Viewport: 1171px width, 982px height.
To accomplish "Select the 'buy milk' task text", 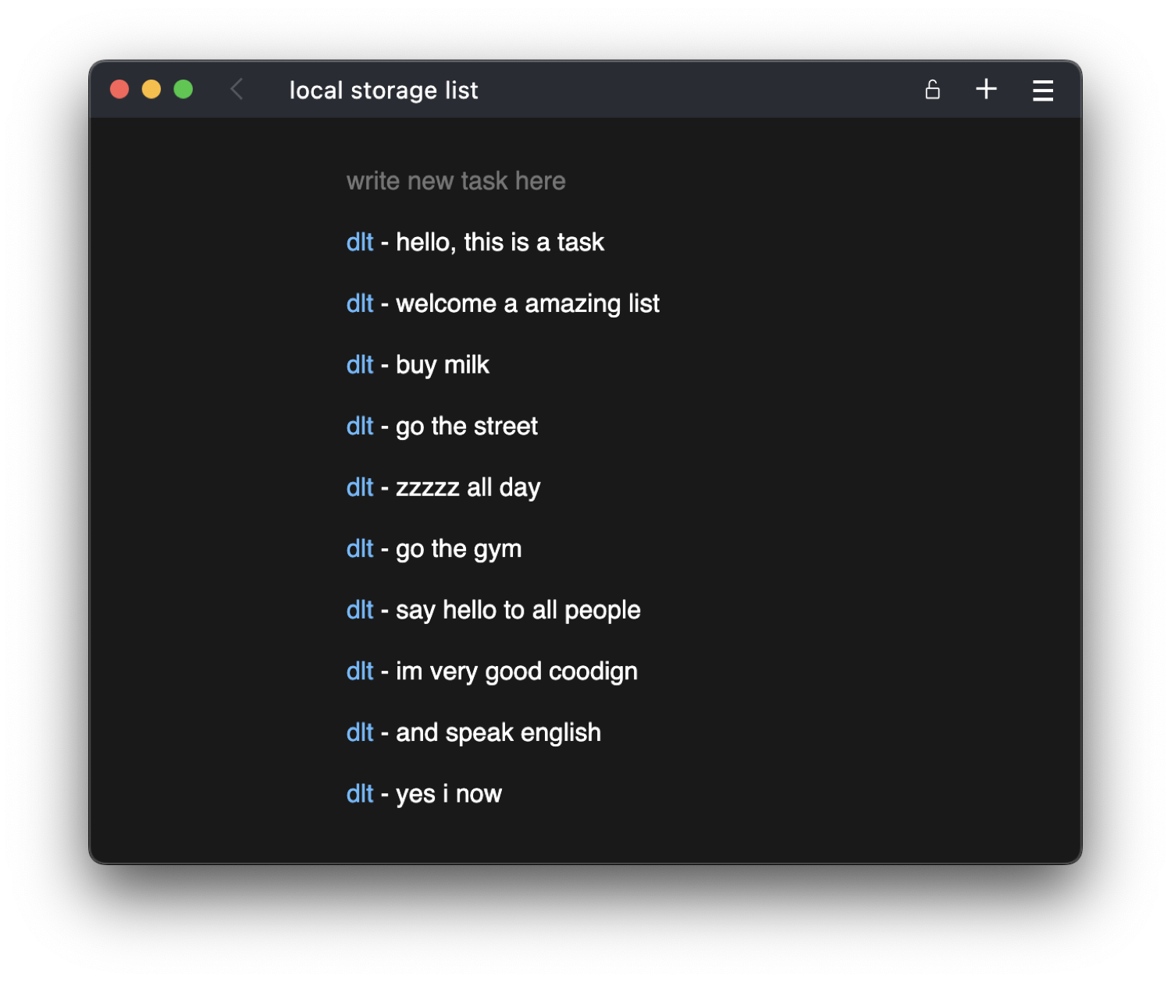I will coord(443,365).
